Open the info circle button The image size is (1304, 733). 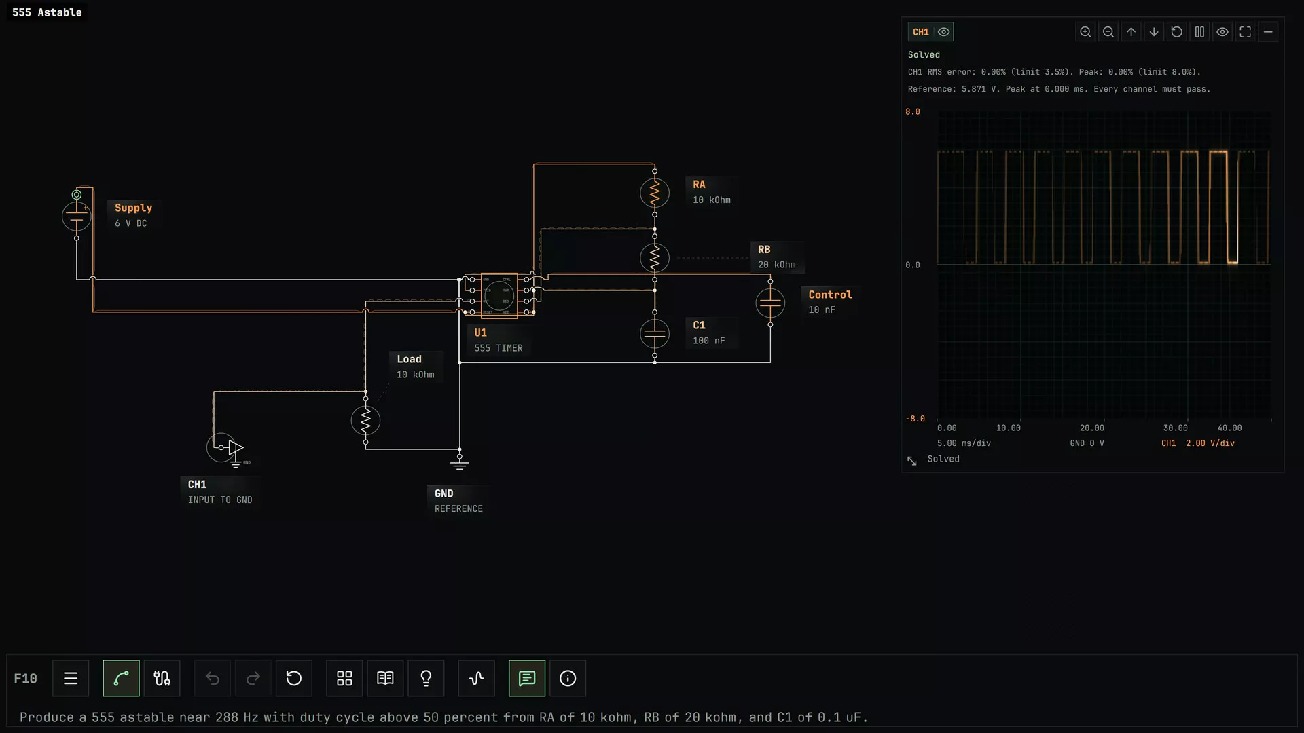568,678
